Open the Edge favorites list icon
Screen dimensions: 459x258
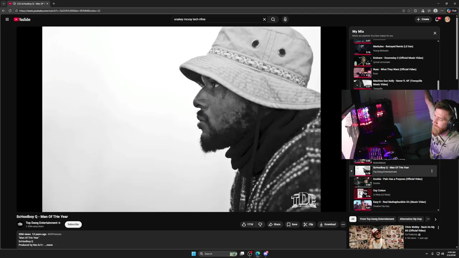click(x=429, y=11)
